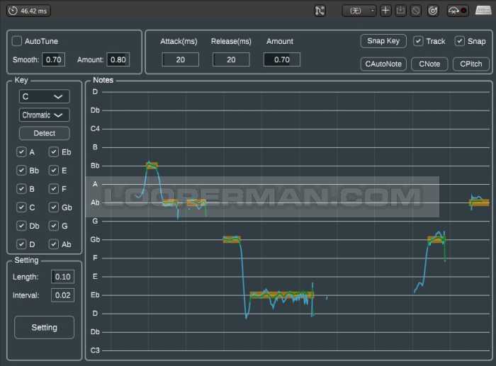Open the key dropdown showing C
The image size is (496, 366).
[x=44, y=96]
